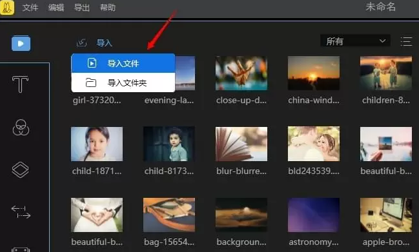Click the yellow app logo icon
This screenshot has height=252, width=419.
tap(7, 7)
